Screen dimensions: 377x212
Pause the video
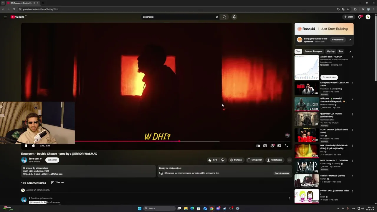click(26, 146)
